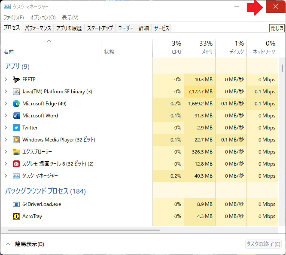
Task: Click the 簡易表示(D) label
Action: point(30,244)
